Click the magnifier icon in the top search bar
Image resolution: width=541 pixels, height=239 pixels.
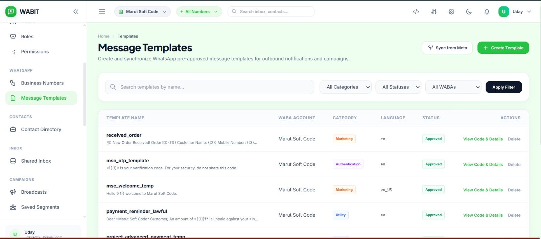click(234, 11)
